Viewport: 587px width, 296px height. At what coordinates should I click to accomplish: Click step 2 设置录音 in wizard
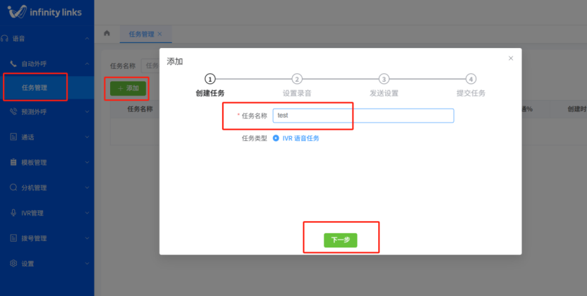[x=297, y=80]
